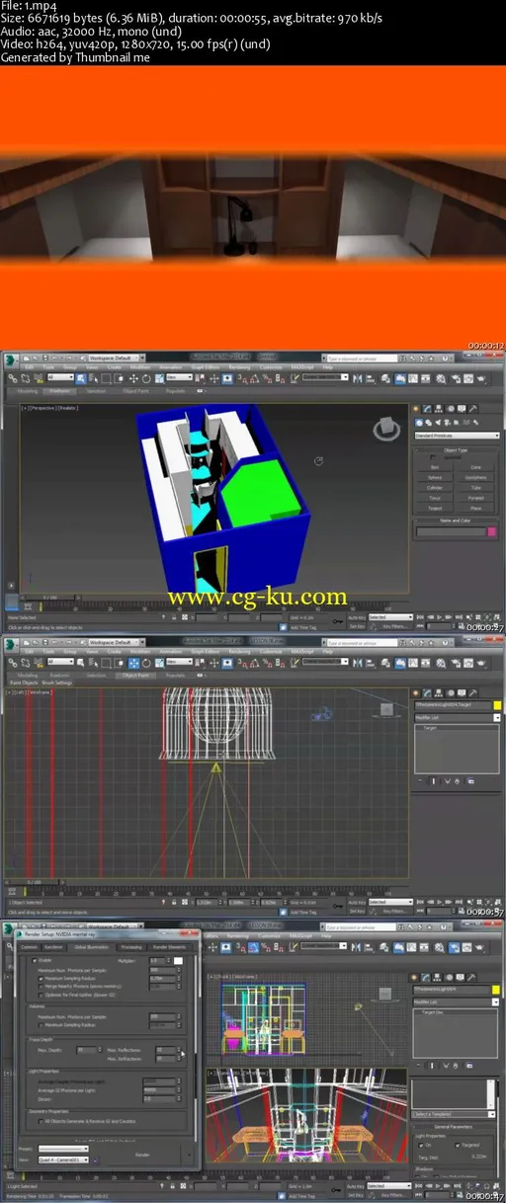Open the Populate ribbon tab in the blue room frame
The width and height of the screenshot is (506, 1203).
click(x=174, y=391)
